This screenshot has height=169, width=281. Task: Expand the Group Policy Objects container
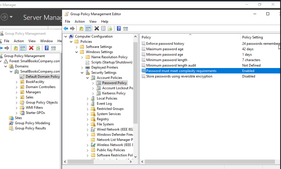(16, 103)
